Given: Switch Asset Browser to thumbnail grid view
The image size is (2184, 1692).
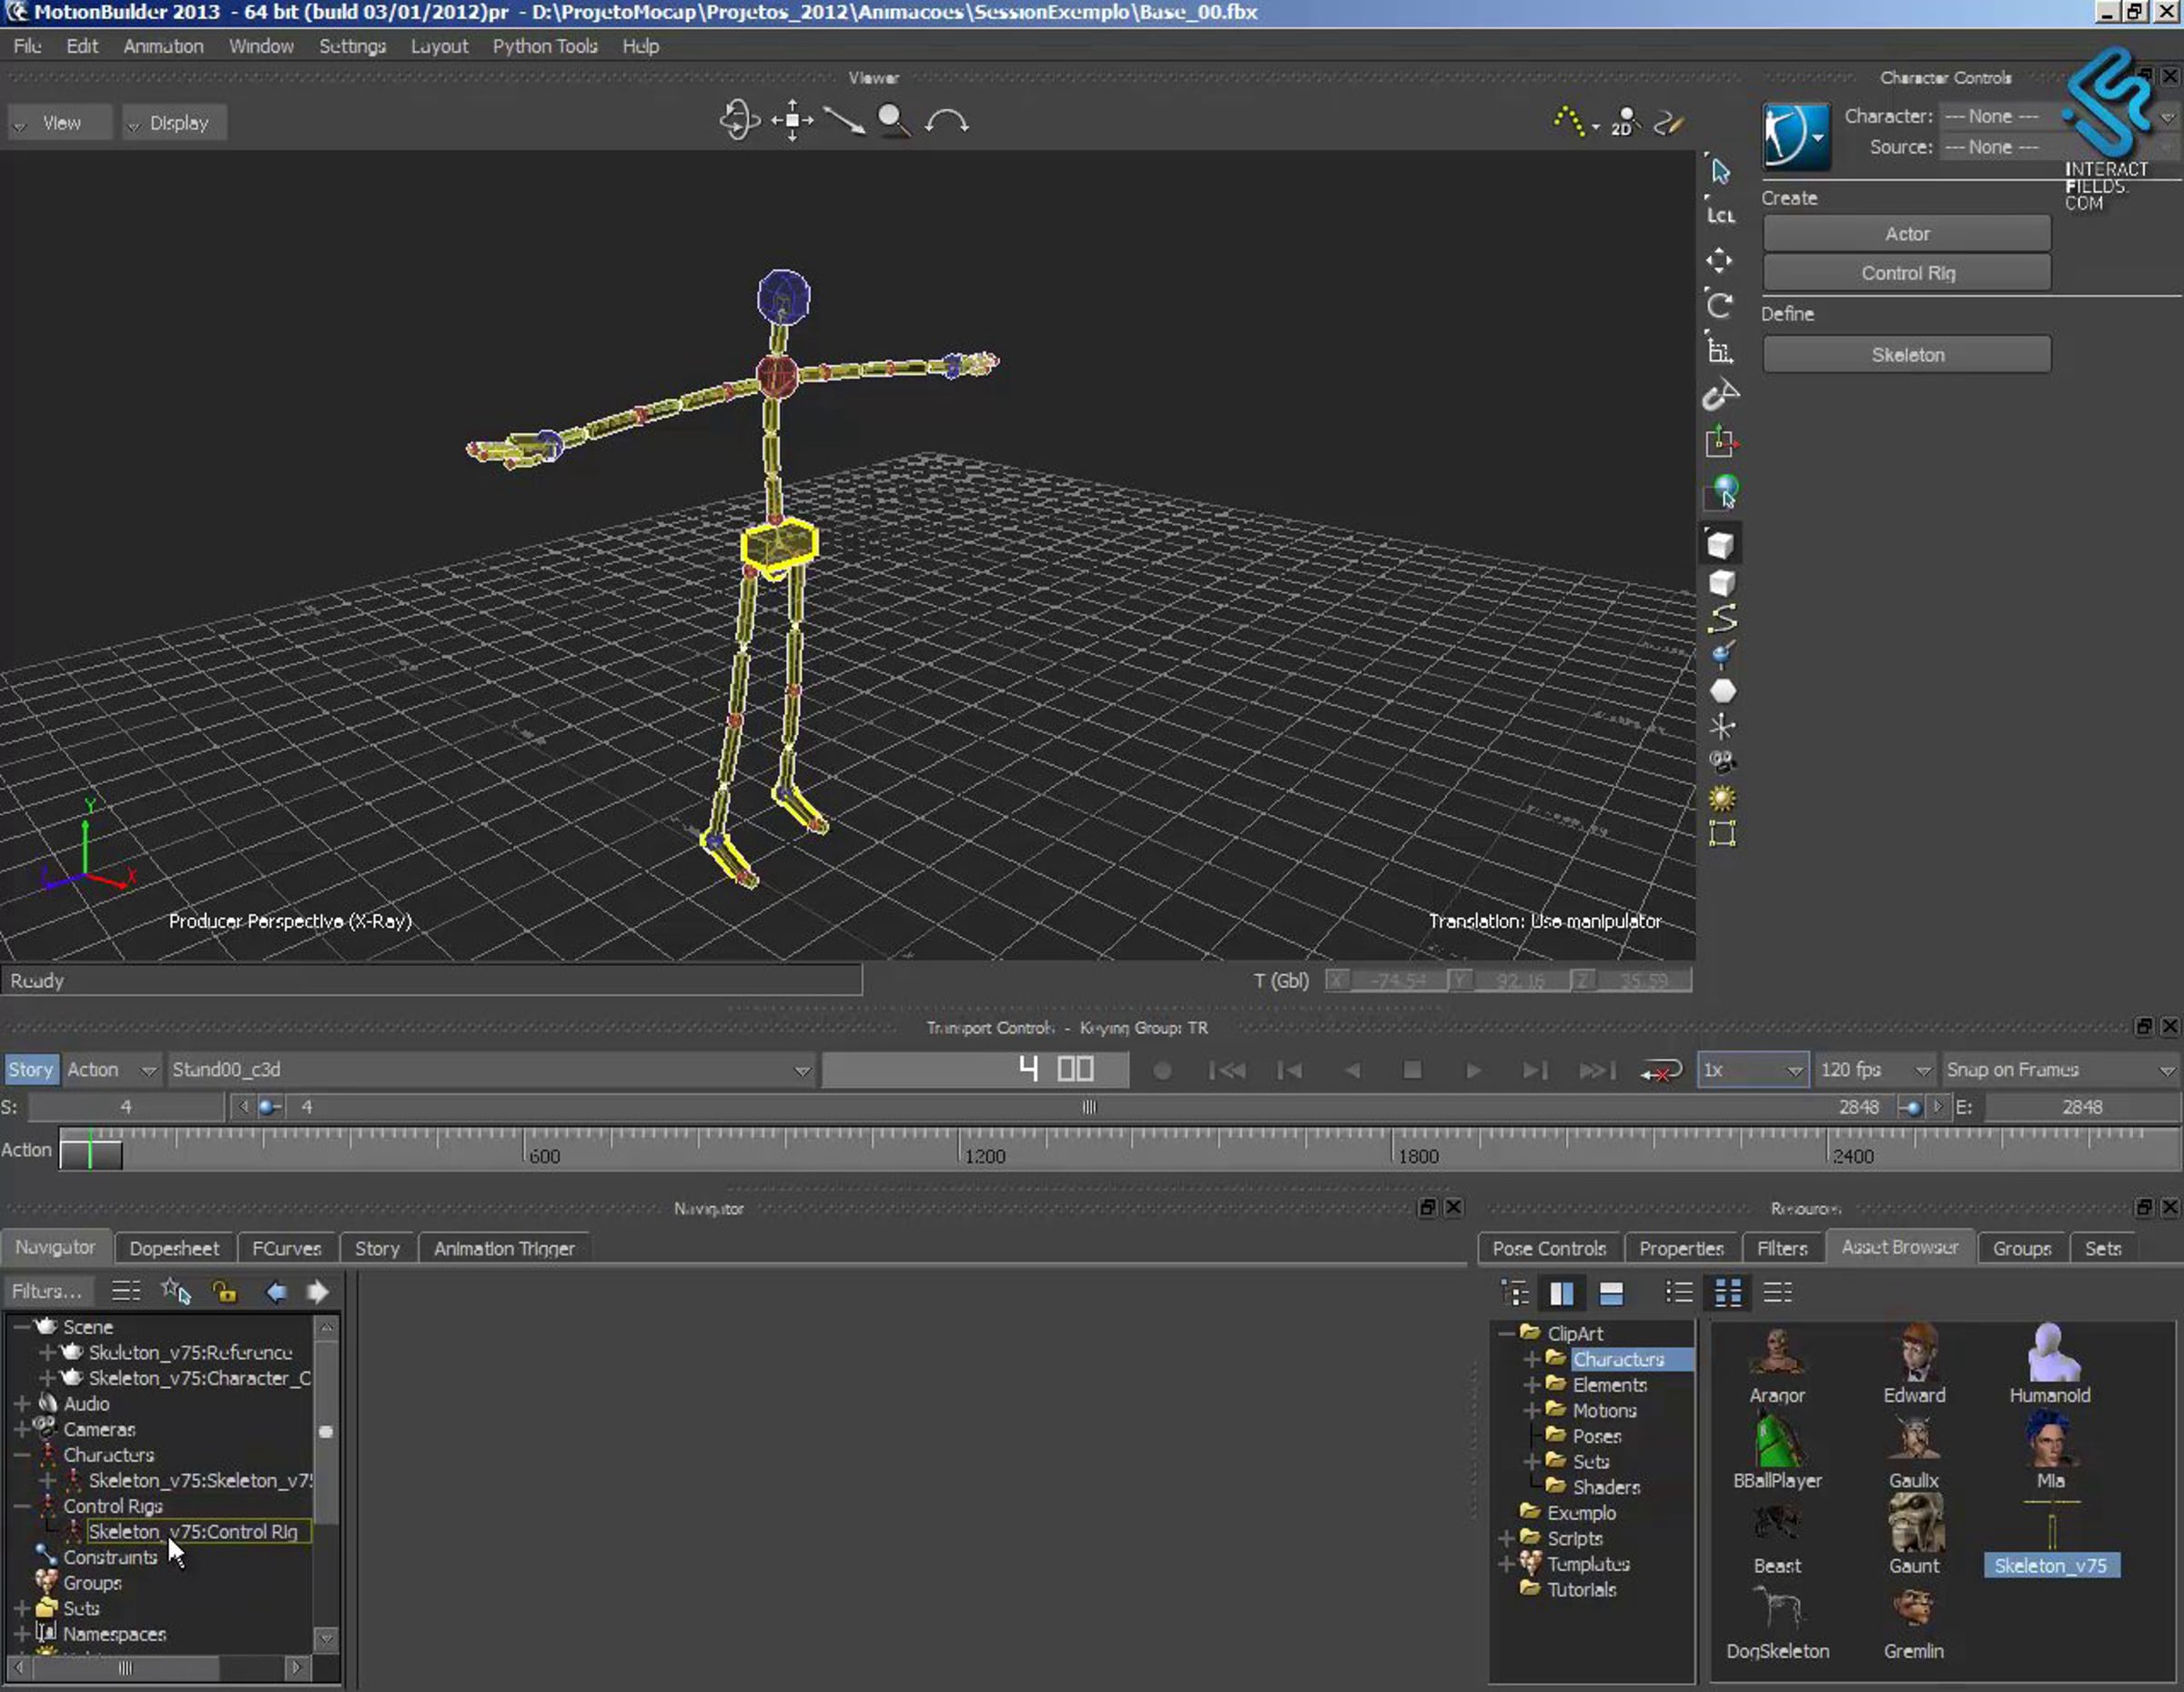Looking at the screenshot, I should [x=1727, y=1293].
